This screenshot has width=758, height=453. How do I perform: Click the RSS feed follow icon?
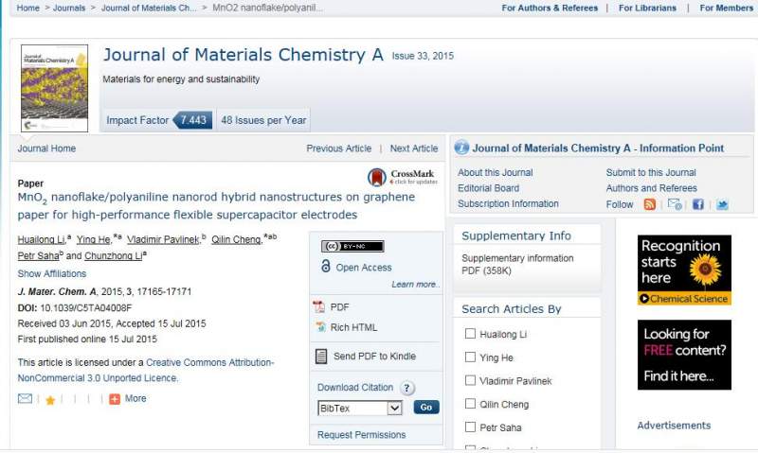(650, 204)
